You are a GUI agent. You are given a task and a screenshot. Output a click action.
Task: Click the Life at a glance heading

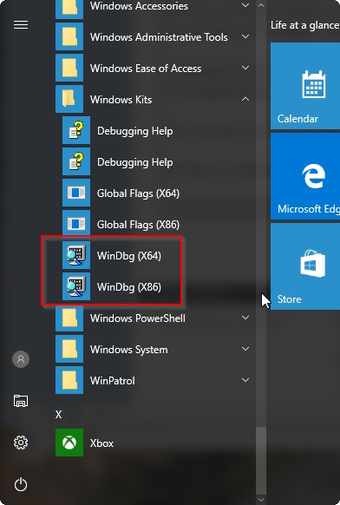tap(304, 25)
